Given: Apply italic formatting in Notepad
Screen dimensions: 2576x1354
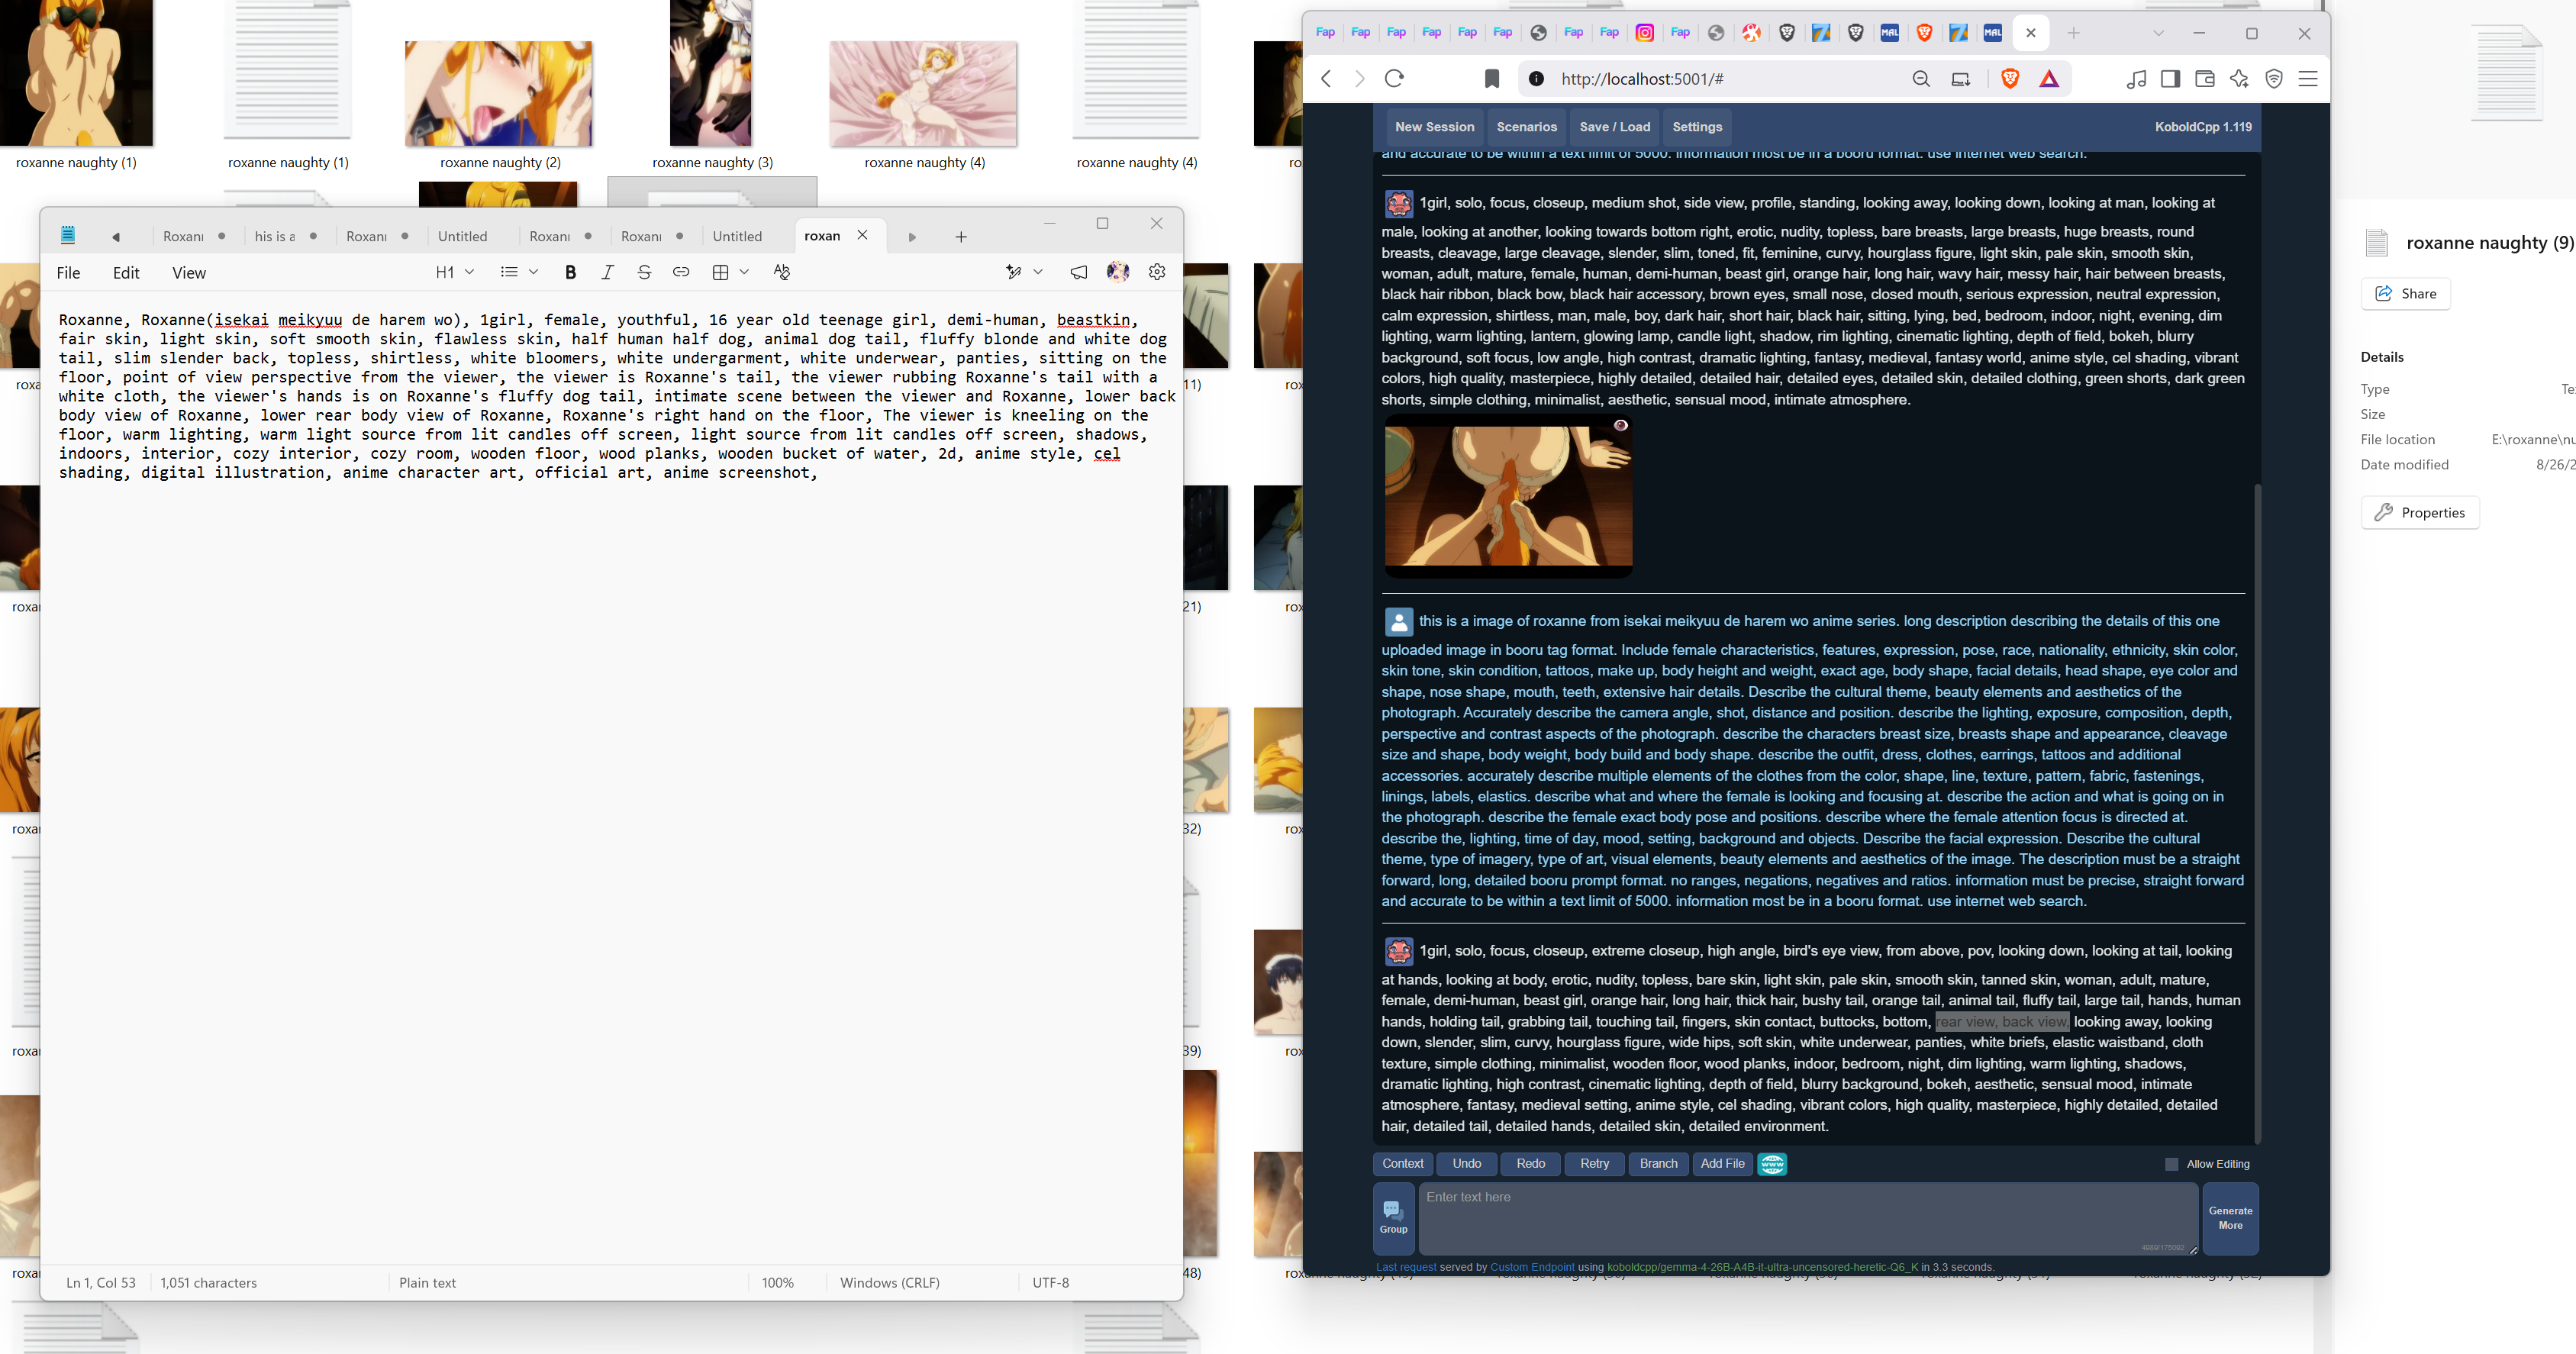Looking at the screenshot, I should (607, 272).
